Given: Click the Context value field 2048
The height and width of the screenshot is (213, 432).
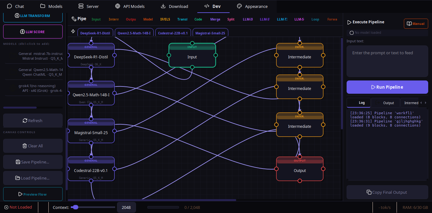Looking at the screenshot, I should coord(126,207).
